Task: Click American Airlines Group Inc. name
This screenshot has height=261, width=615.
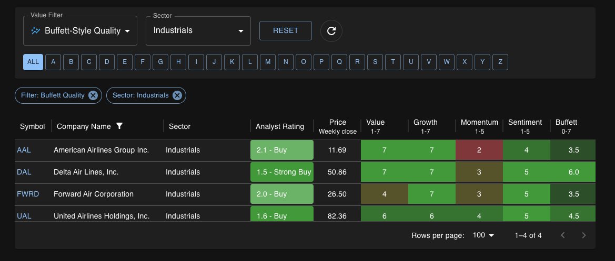Action: tap(101, 150)
